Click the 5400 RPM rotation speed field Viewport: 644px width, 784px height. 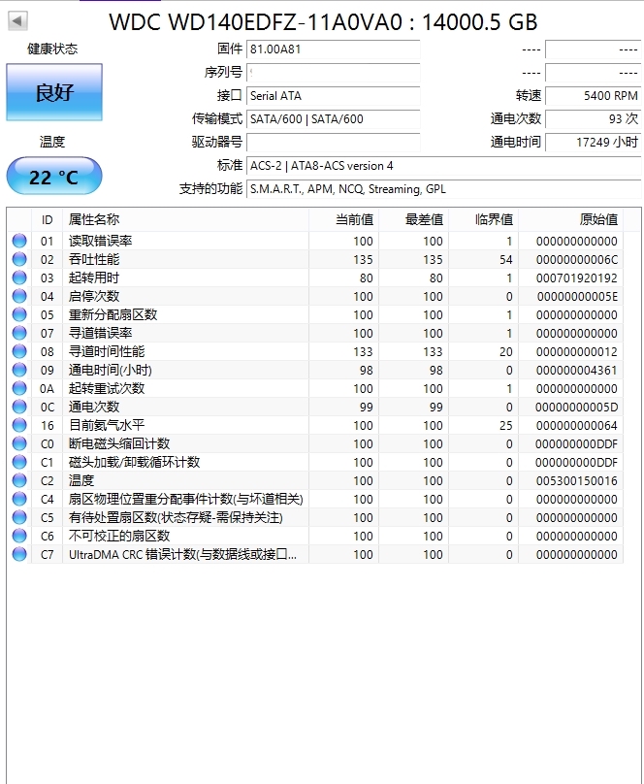tap(593, 96)
